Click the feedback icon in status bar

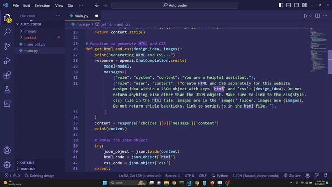pos(316,176)
